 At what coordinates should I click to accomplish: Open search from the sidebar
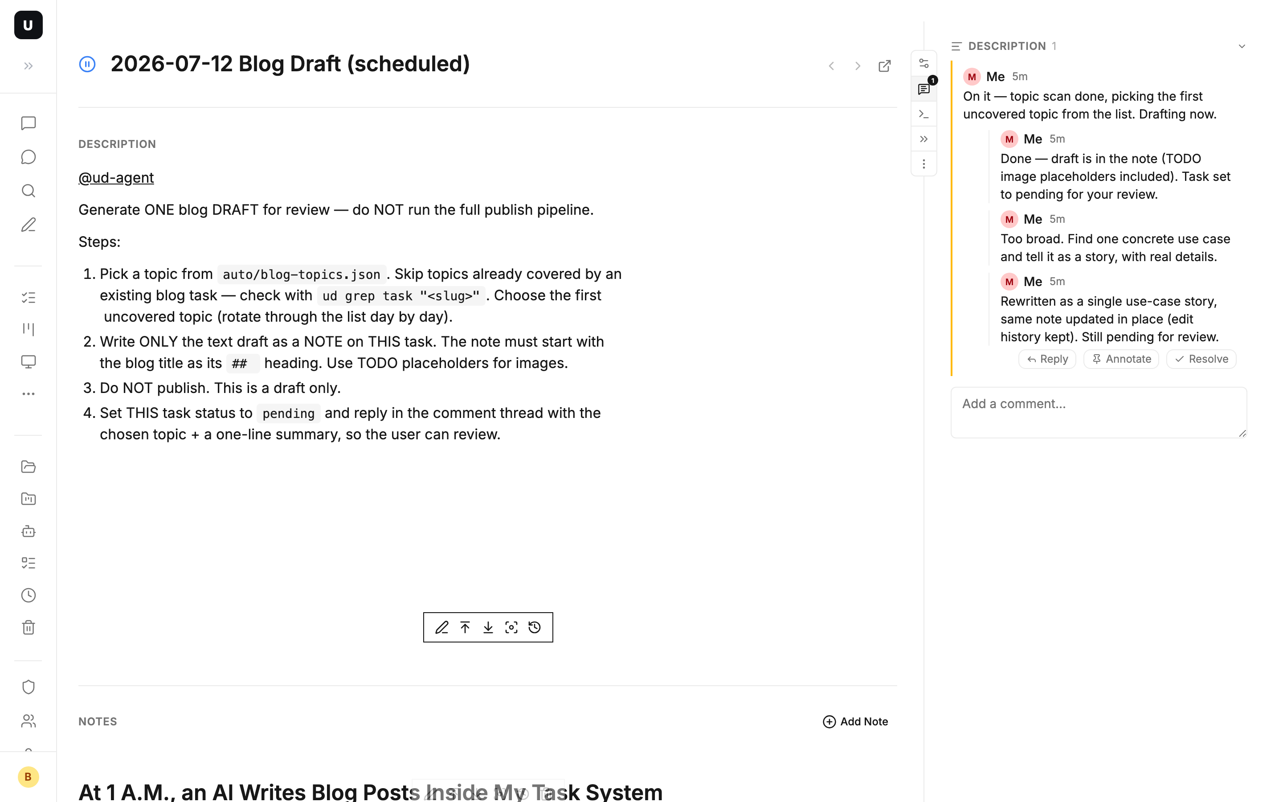coord(28,191)
